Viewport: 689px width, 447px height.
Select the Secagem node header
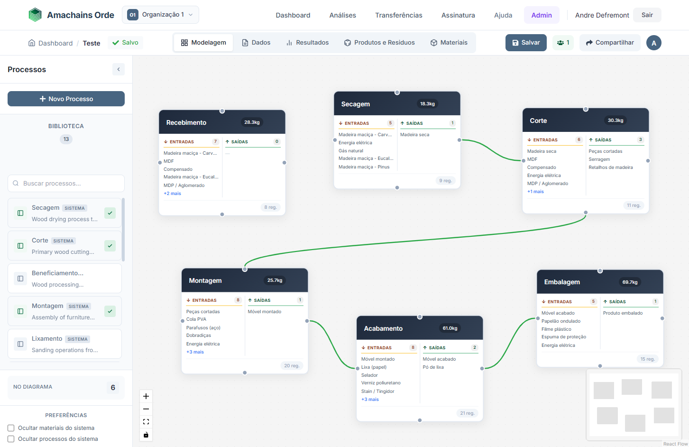coord(397,104)
